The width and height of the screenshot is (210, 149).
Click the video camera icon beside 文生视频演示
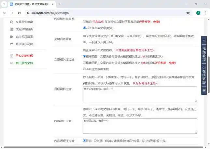click(11, 36)
